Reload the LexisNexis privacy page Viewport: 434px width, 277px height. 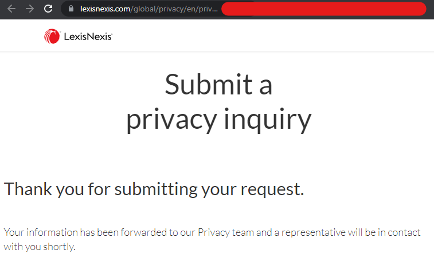point(48,9)
